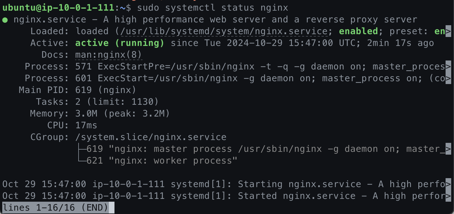Click the truncation marker on Loaded line
Viewport: 454px width, 214px height.
(x=448, y=31)
